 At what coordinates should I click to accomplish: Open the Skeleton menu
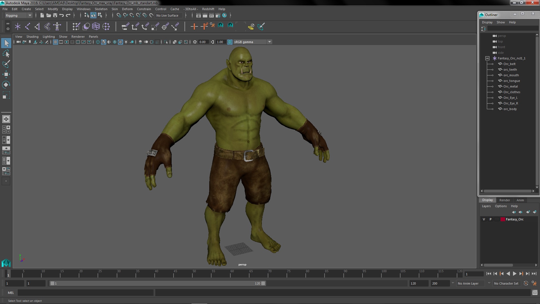click(101, 9)
